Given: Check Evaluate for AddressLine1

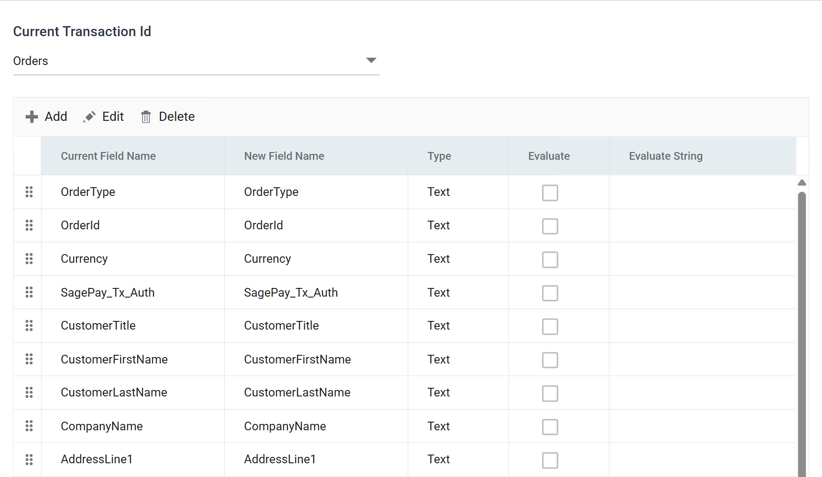Looking at the screenshot, I should 550,460.
